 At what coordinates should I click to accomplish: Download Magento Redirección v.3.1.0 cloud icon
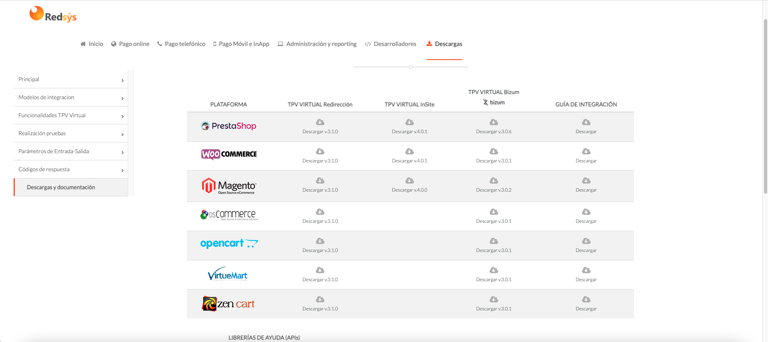320,180
